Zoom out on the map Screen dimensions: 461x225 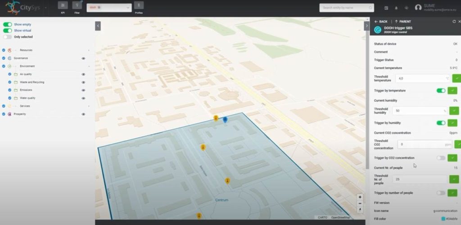point(360,203)
